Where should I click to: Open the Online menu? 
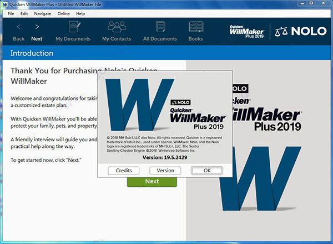63,13
